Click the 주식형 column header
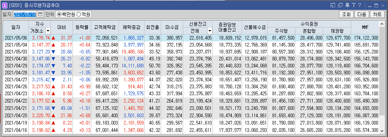This screenshot has width=388, height=137. click(281, 31)
